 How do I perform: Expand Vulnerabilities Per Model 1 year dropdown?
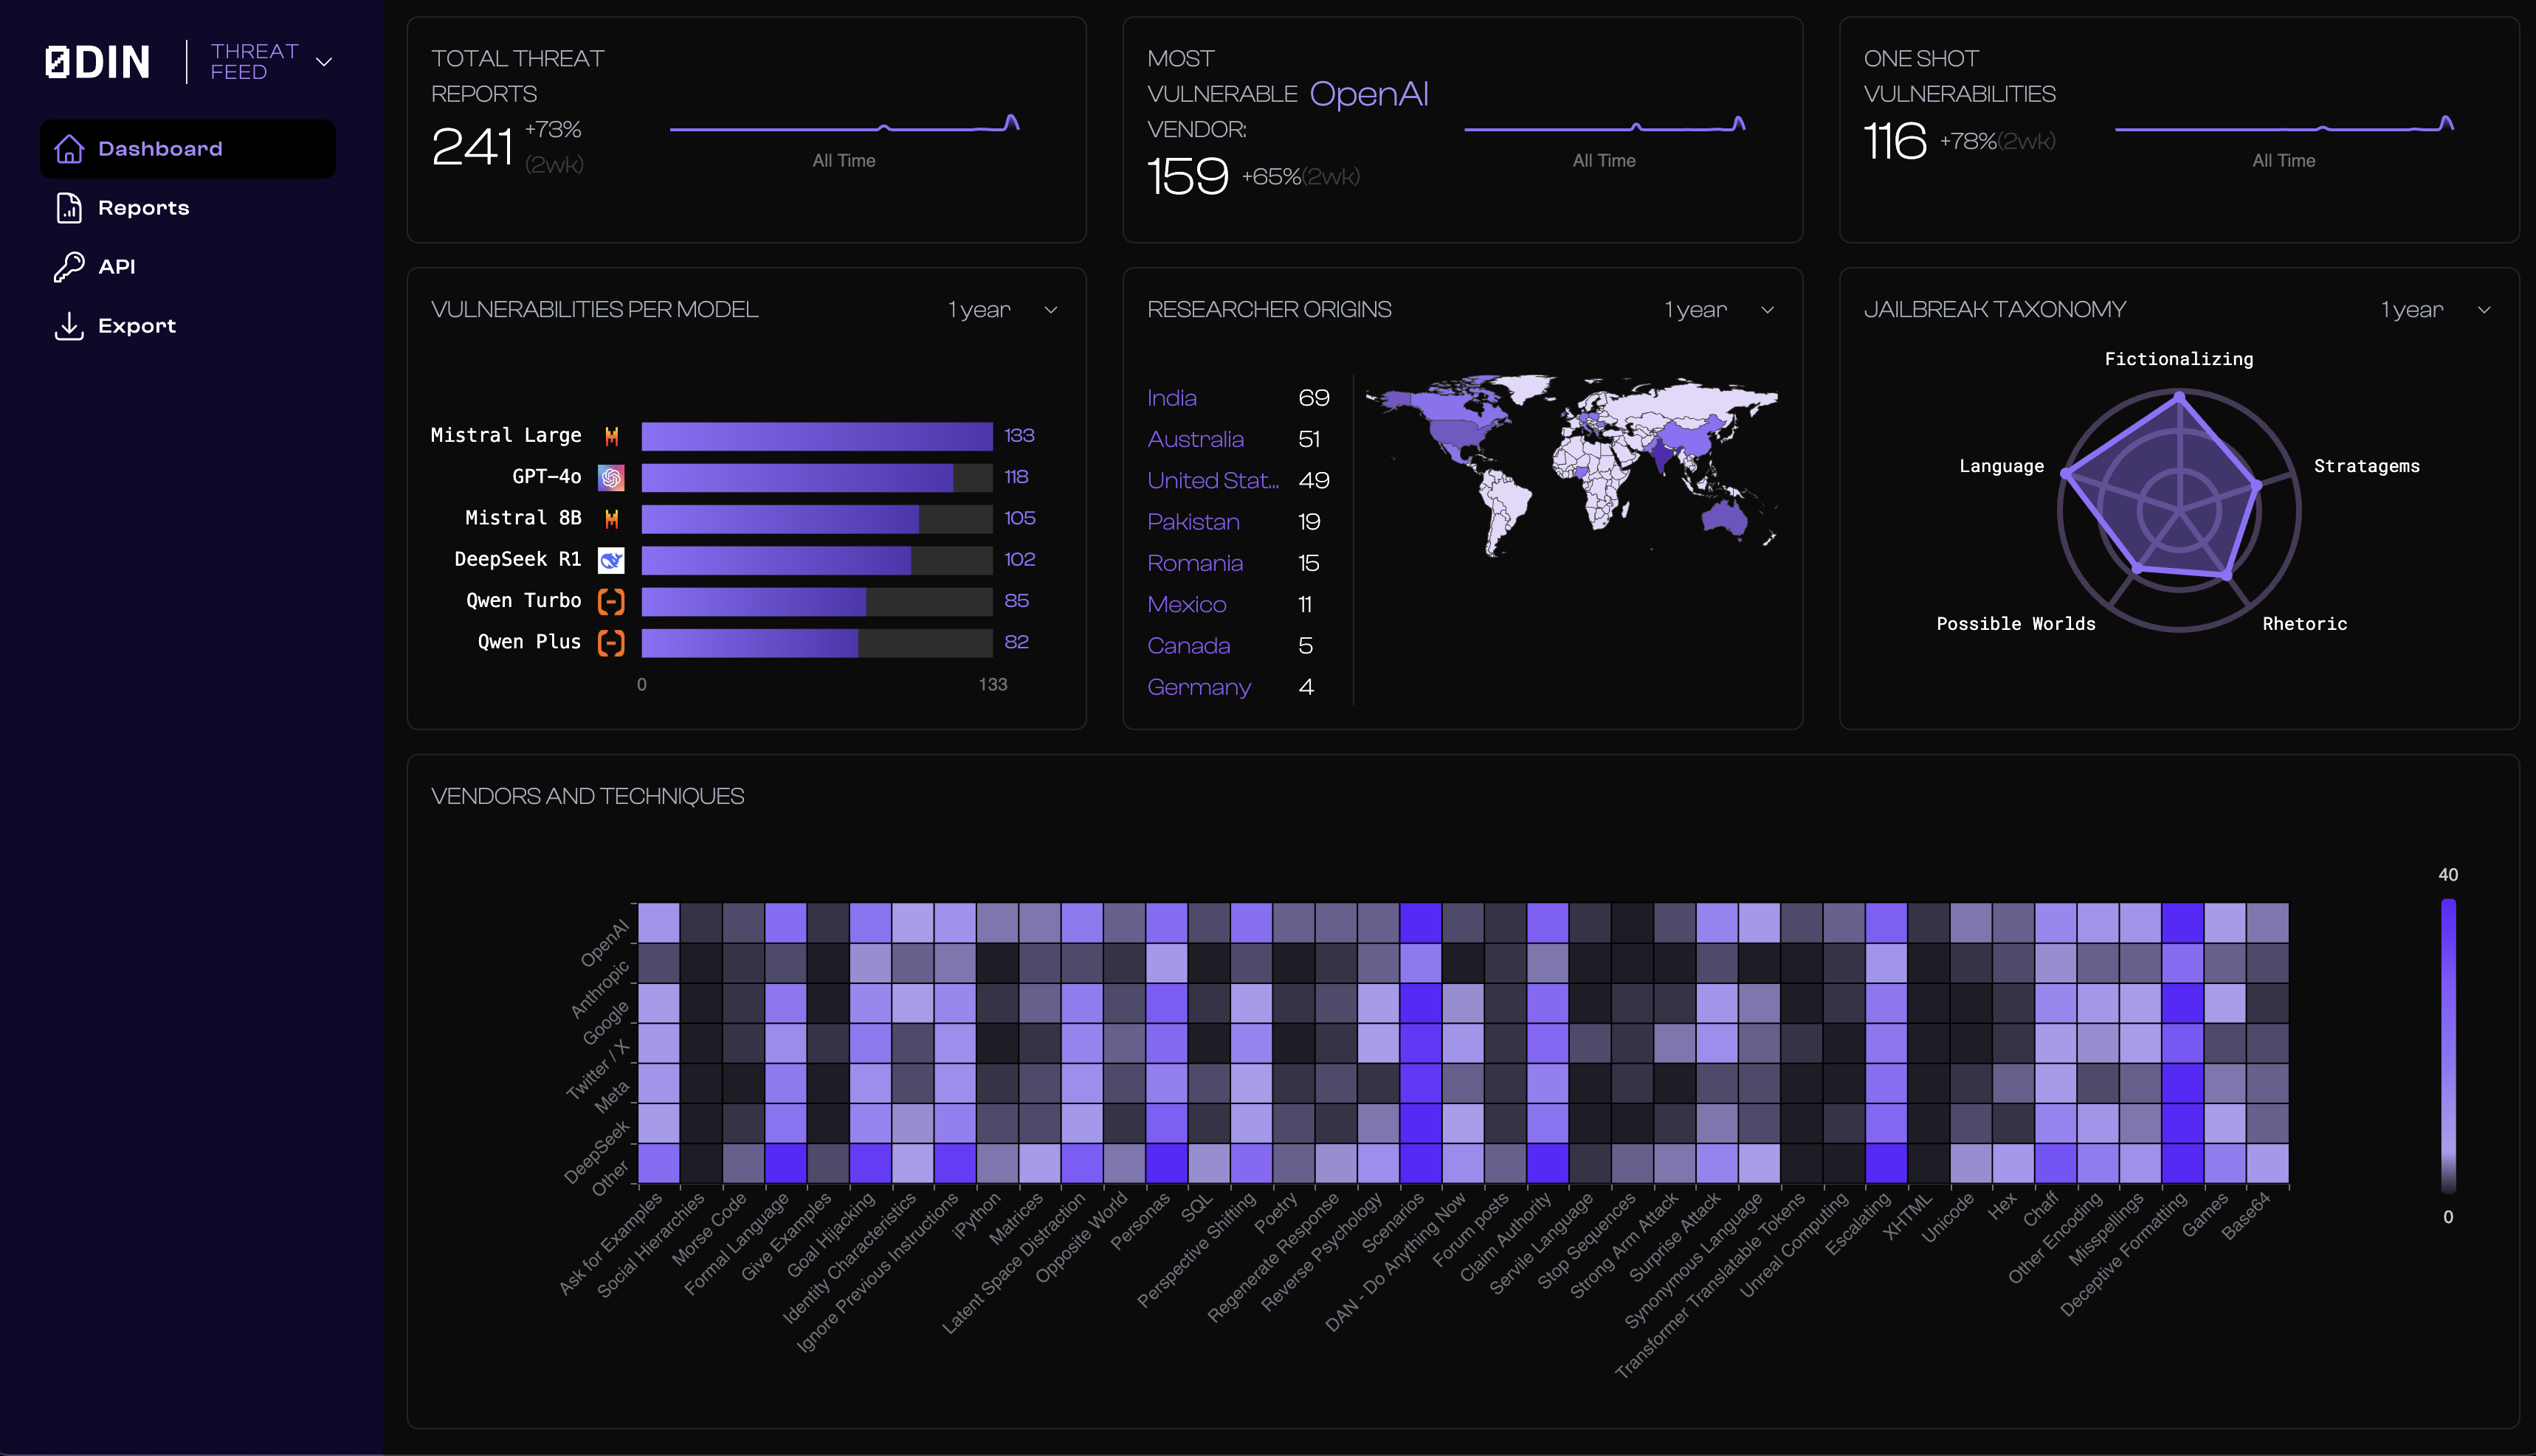click(x=1003, y=310)
